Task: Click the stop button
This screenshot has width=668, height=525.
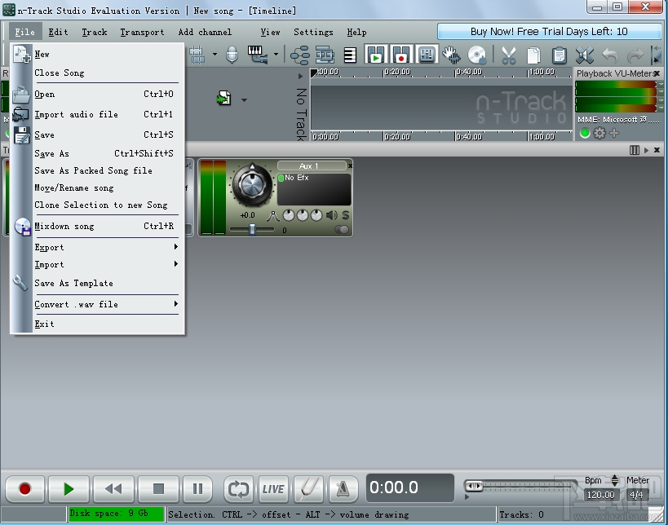Action: [x=158, y=489]
